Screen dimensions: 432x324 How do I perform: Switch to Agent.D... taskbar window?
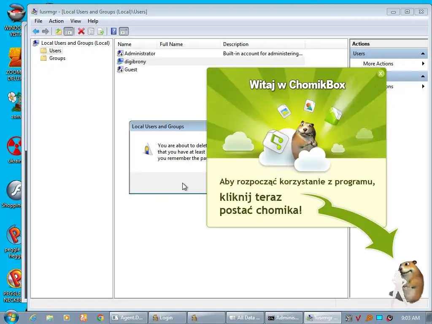(x=128, y=318)
